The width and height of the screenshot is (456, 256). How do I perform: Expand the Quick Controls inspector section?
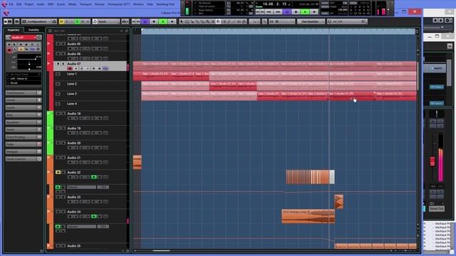tap(24, 159)
